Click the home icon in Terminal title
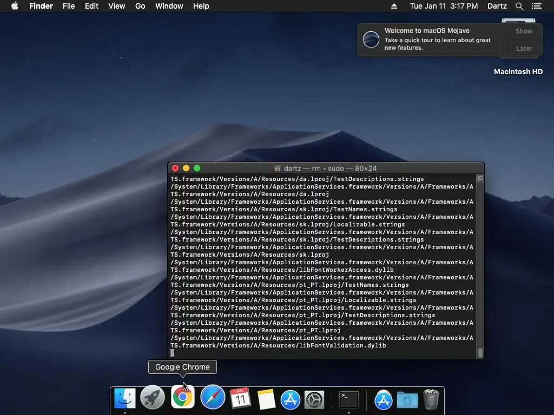This screenshot has width=554, height=415. tap(278, 169)
